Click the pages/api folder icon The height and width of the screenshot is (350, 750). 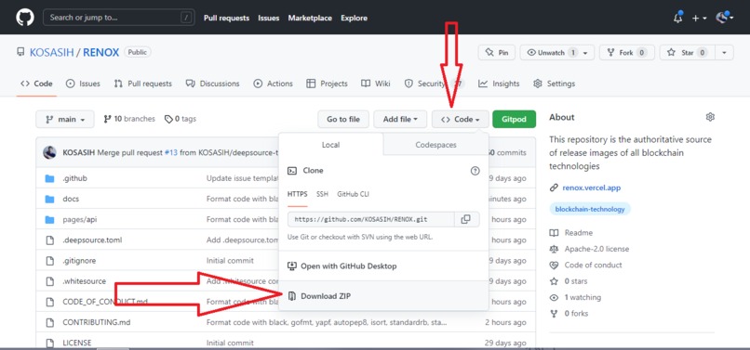(x=49, y=220)
